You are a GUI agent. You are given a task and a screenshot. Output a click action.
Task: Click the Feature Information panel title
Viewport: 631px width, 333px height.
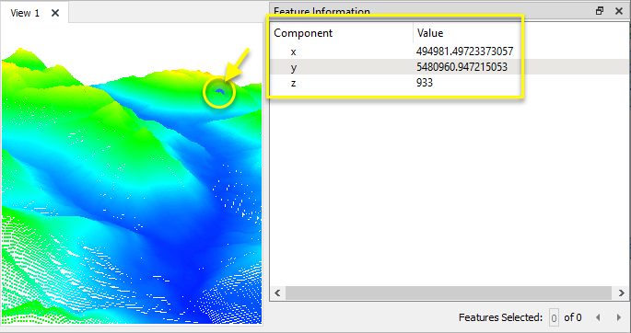[x=321, y=11]
